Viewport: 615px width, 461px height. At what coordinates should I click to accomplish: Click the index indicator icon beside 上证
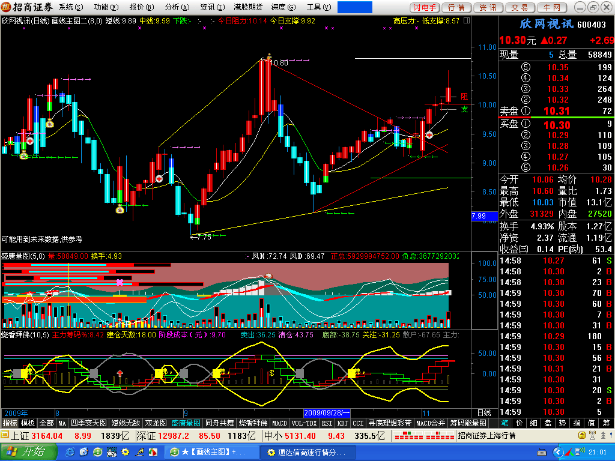[5, 435]
